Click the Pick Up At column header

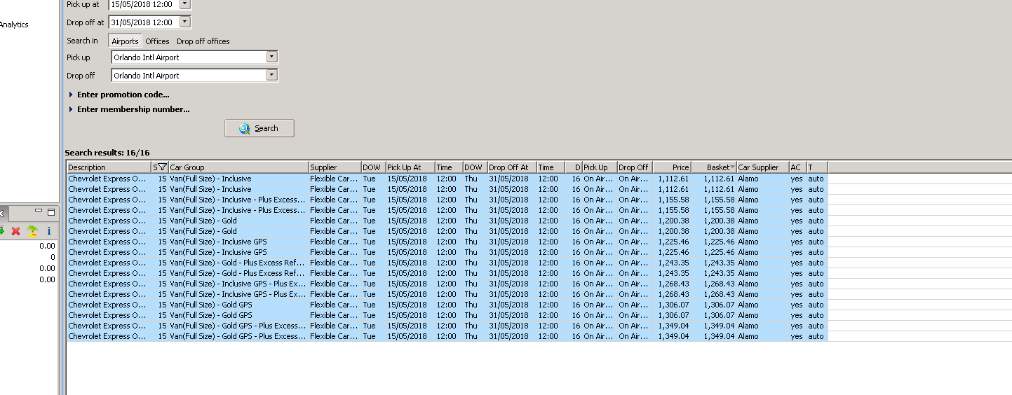410,167
